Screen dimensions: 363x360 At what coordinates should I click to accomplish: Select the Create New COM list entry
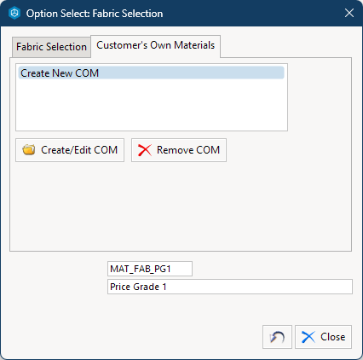tap(152, 73)
